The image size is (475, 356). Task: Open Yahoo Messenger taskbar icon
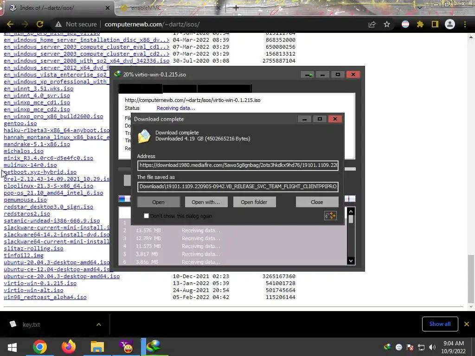tap(126, 347)
